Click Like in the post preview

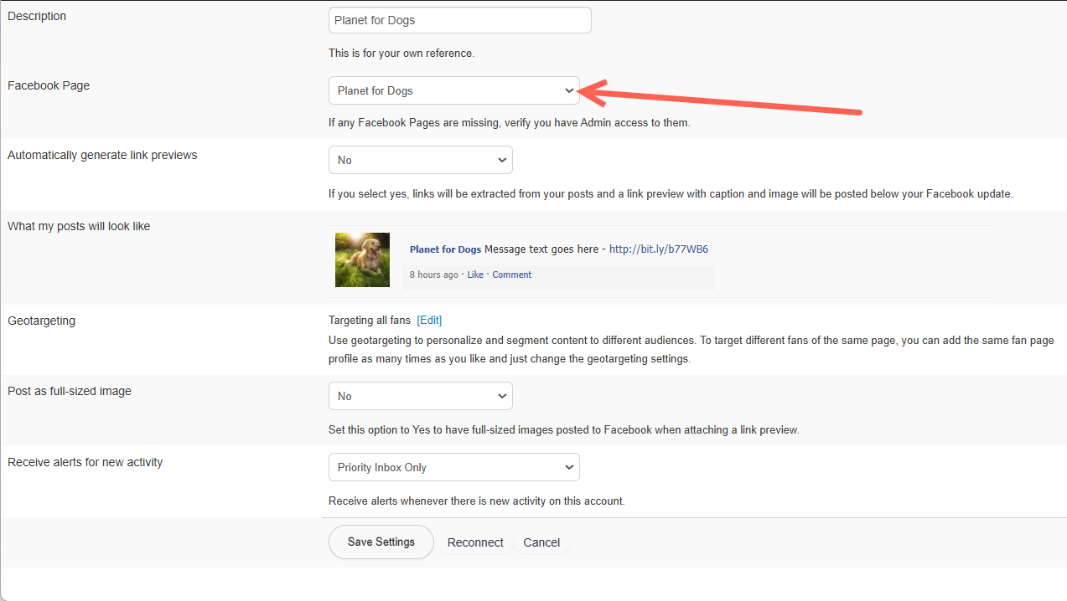click(x=475, y=275)
